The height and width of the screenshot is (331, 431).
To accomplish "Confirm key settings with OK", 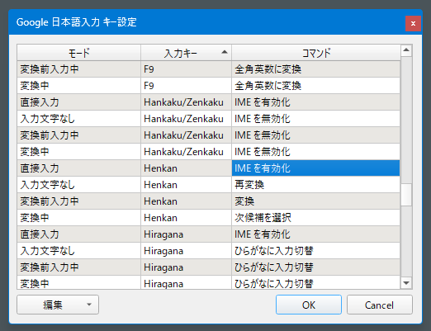I will 309,305.
